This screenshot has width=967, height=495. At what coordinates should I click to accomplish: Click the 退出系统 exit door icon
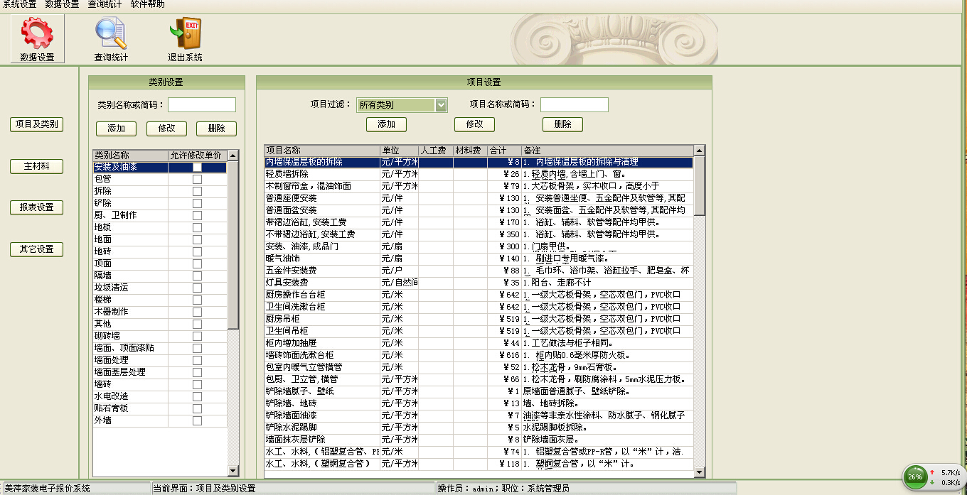tap(185, 39)
